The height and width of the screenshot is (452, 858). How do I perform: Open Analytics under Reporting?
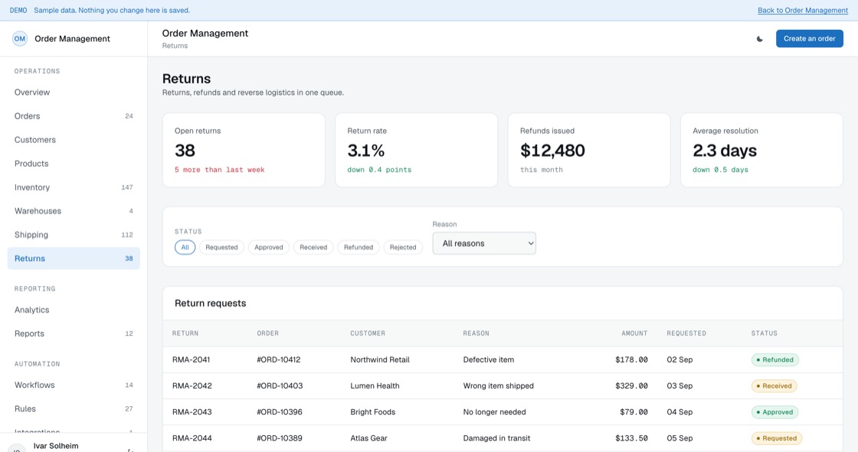click(74, 310)
